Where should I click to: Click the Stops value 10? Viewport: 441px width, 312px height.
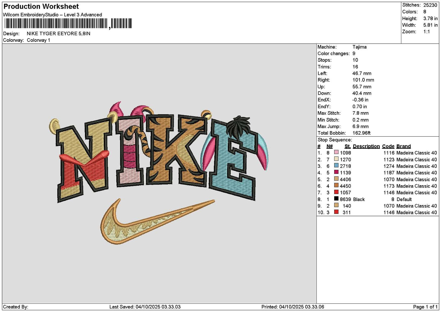(x=355, y=60)
